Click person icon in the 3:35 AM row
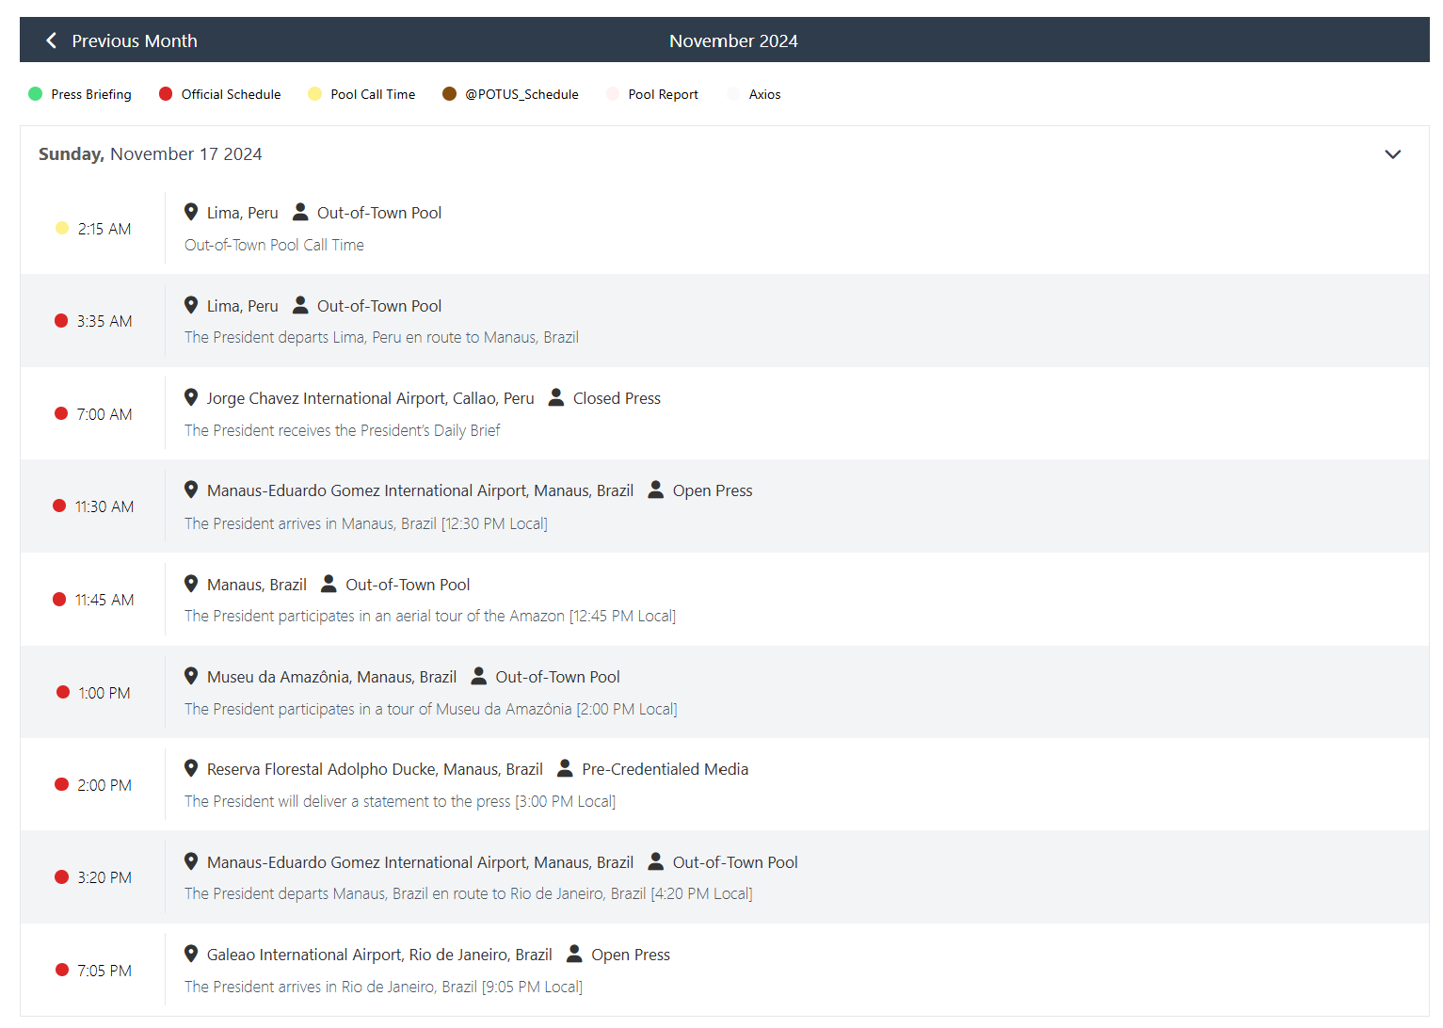This screenshot has height=1028, width=1443. (x=300, y=305)
